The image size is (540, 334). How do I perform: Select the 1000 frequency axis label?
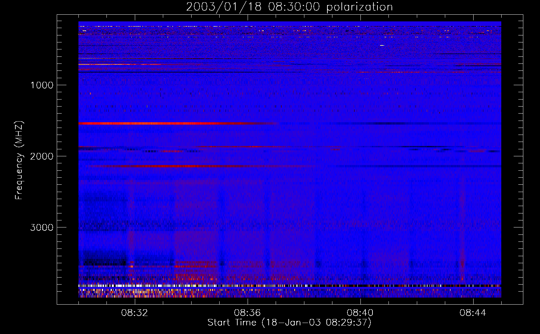point(42,85)
